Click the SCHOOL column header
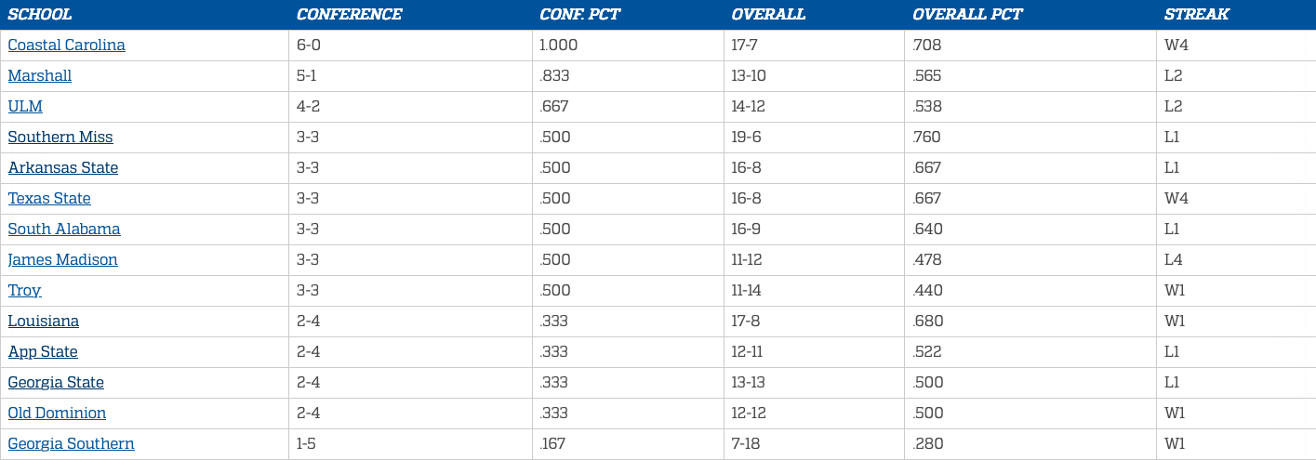Screen dimensions: 1316x460 click(x=40, y=14)
